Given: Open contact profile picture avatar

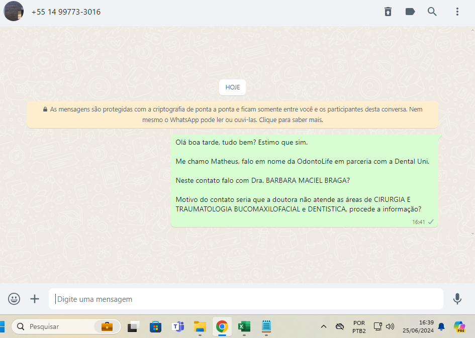Looking at the screenshot, I should click(x=14, y=11).
